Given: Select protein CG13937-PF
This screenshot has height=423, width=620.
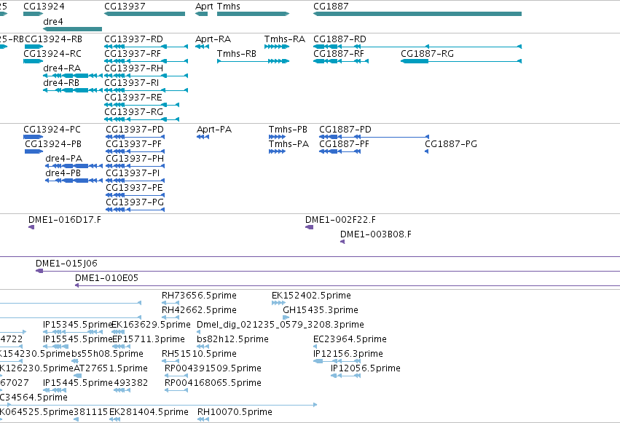Looking at the screenshot, I should (134, 144).
